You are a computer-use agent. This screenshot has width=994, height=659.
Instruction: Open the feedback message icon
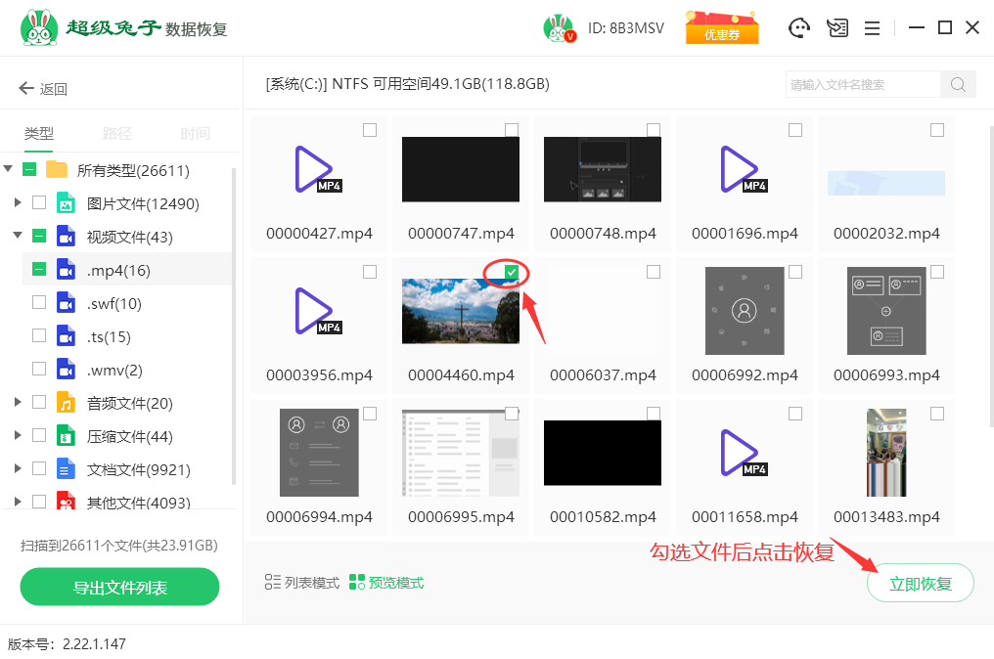point(836,28)
